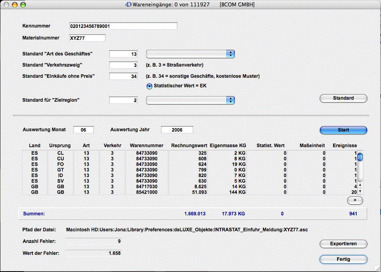Select the Auswertung Monat field
The height and width of the screenshot is (272, 381).
pos(83,130)
